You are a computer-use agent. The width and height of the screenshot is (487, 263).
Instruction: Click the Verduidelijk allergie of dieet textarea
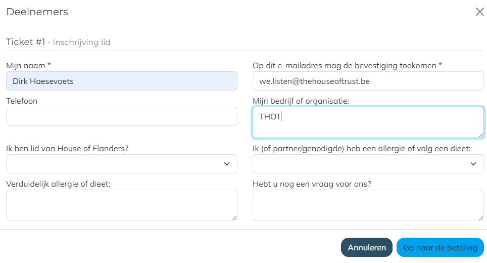[122, 205]
